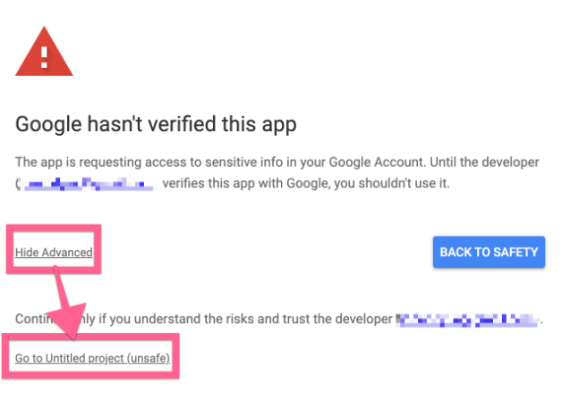Collapse details via Hide Advanced link
562x408 pixels.
tap(54, 253)
